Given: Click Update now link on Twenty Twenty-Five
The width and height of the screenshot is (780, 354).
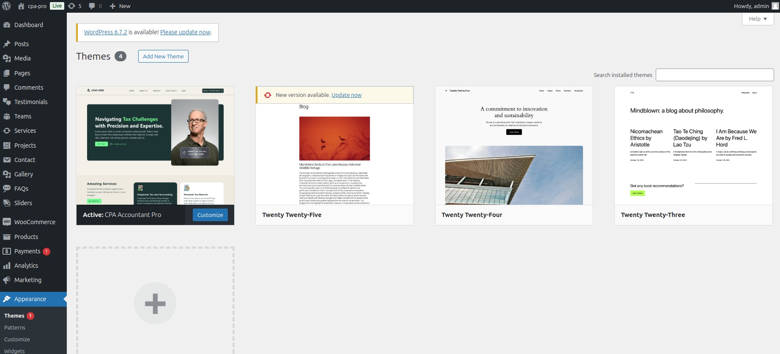Looking at the screenshot, I should tap(347, 95).
